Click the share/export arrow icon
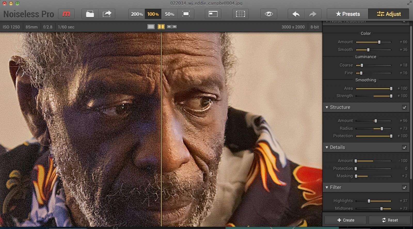The image size is (413, 229). tap(107, 14)
